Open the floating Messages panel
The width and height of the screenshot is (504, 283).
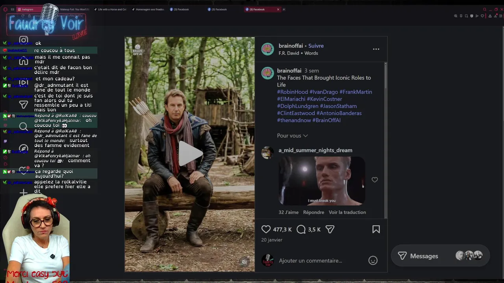pos(440,256)
